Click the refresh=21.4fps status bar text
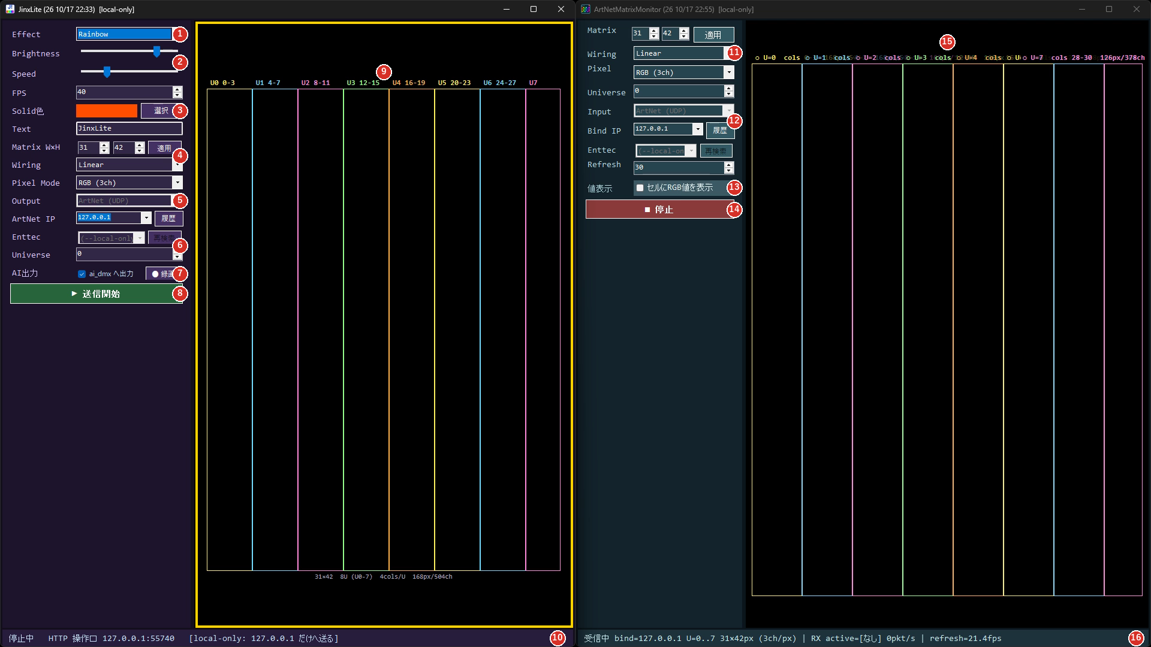 coord(965,639)
